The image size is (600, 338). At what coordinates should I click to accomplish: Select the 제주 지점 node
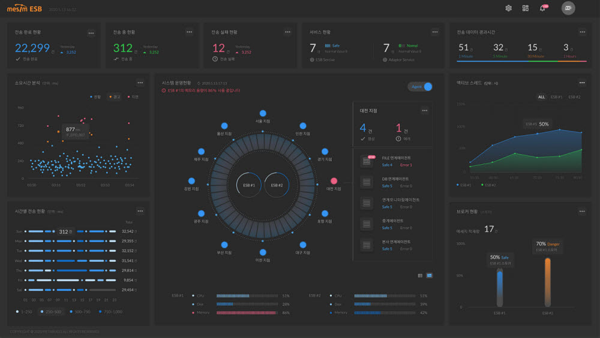[x=201, y=152]
